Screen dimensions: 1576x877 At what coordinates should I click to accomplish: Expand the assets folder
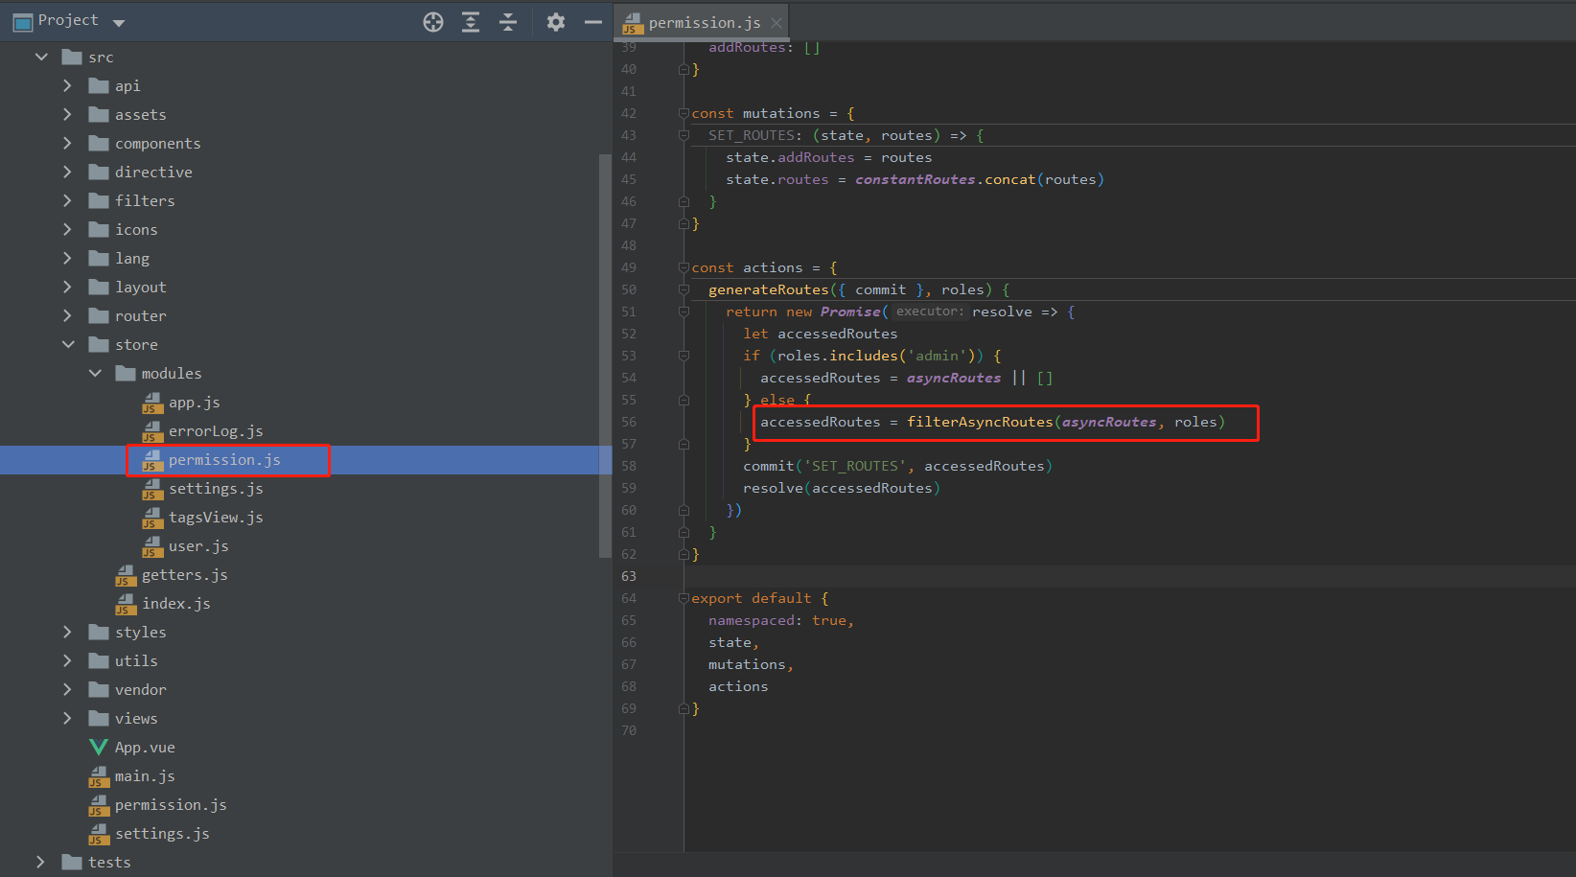coord(67,115)
